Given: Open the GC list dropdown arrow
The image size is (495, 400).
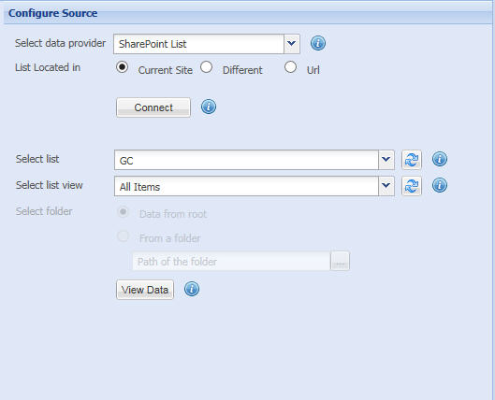Looking at the screenshot, I should coord(386,160).
